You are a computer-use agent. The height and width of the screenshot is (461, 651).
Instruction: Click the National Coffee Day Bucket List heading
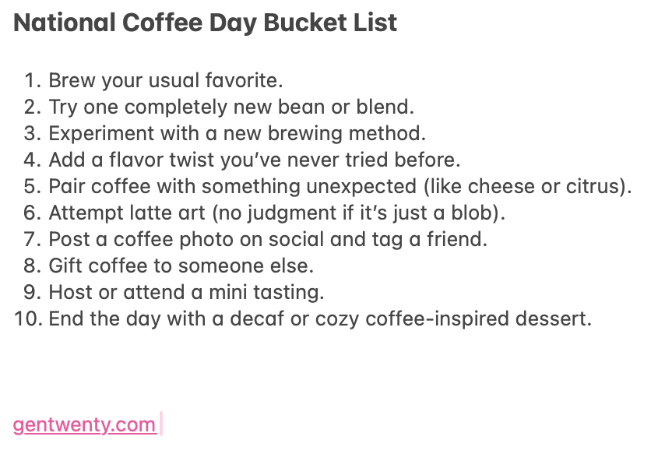205,23
